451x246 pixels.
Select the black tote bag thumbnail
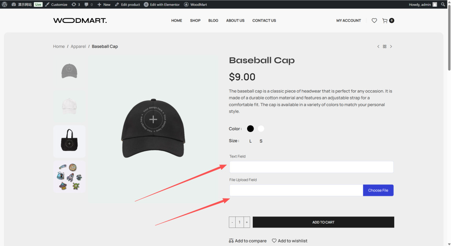click(x=69, y=142)
